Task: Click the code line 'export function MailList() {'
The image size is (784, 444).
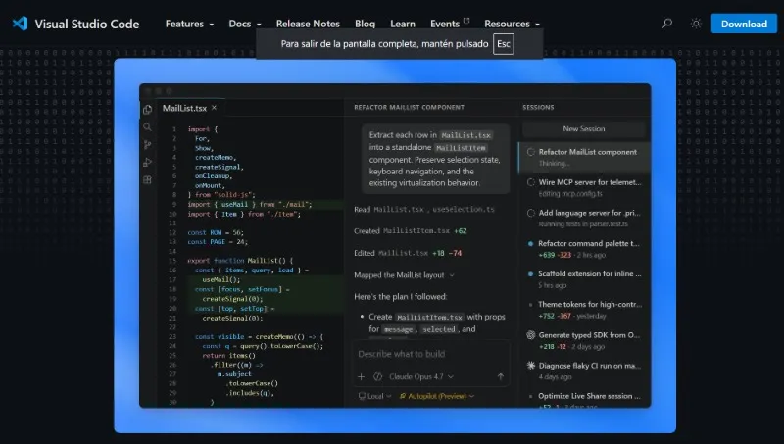Action: point(240,261)
